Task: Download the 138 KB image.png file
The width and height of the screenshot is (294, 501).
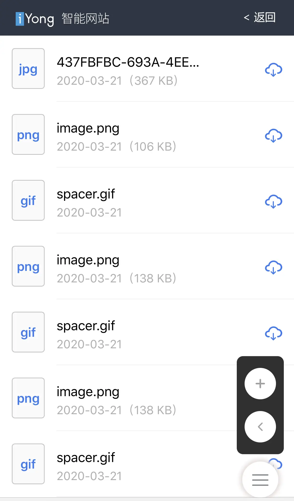Action: [273, 267]
